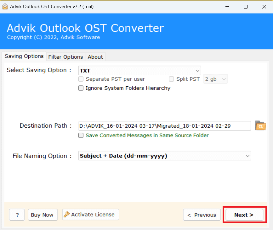Minimize the OST Converter window
The height and width of the screenshot is (230, 273).
click(227, 7)
